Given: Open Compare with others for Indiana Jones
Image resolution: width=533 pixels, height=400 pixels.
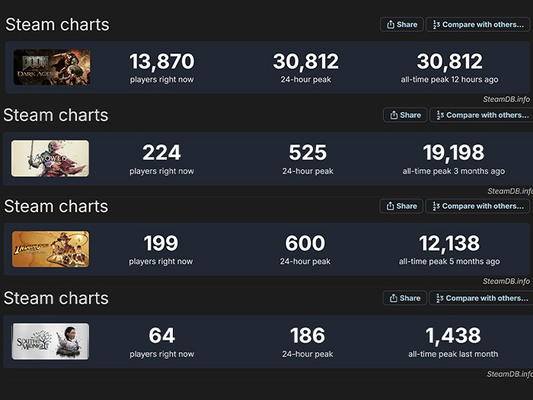Looking at the screenshot, I should [477, 206].
